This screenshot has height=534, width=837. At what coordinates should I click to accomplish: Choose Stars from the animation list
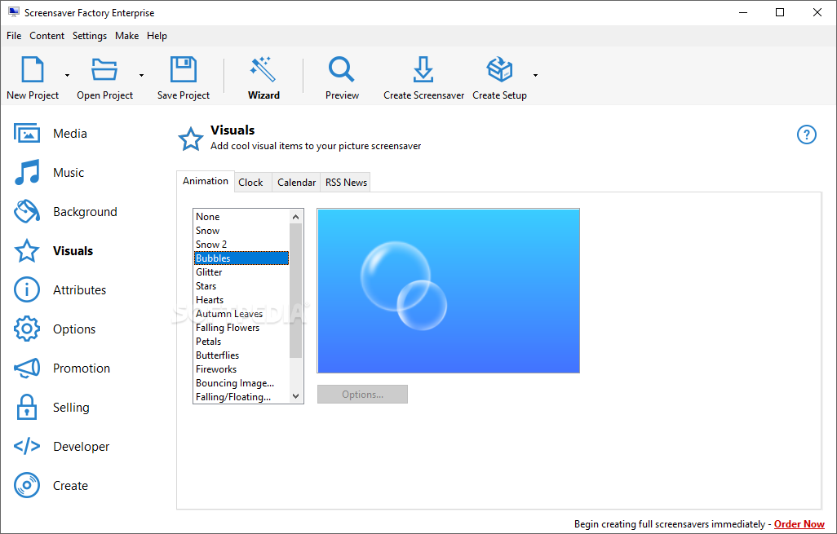(241, 286)
